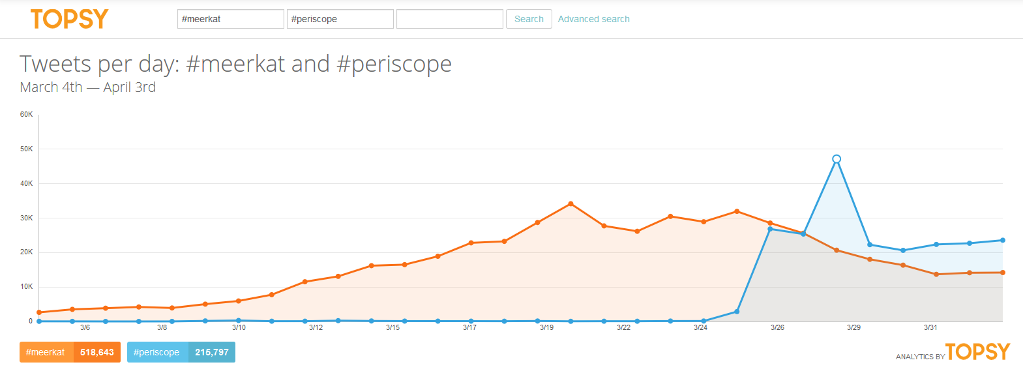The width and height of the screenshot is (1023, 371).
Task: Select the highlighted periscope peak data point
Action: tap(837, 159)
